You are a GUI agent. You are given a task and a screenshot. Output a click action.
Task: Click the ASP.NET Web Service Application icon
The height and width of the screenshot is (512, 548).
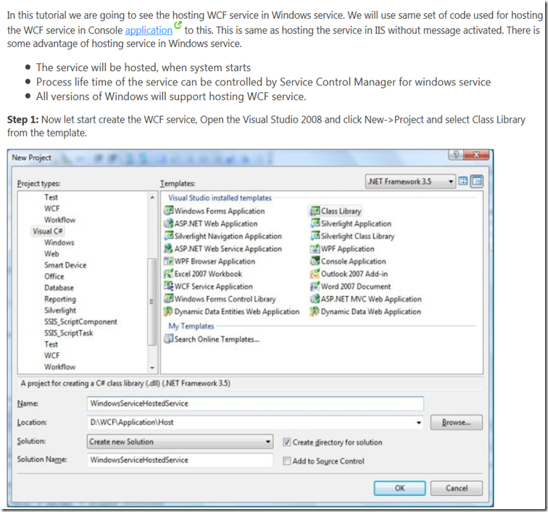(x=169, y=249)
